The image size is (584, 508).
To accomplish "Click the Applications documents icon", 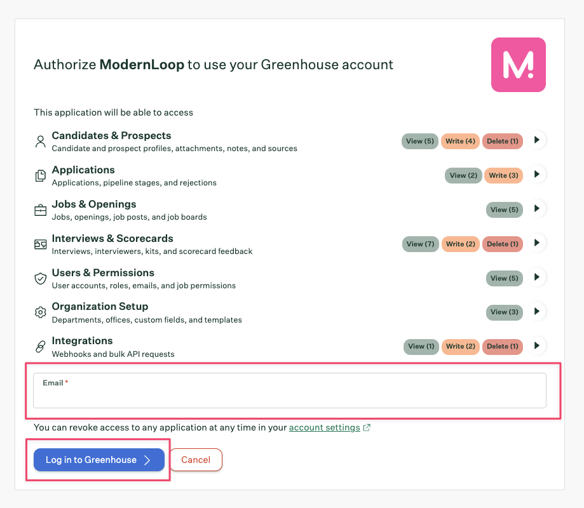I will point(40,176).
